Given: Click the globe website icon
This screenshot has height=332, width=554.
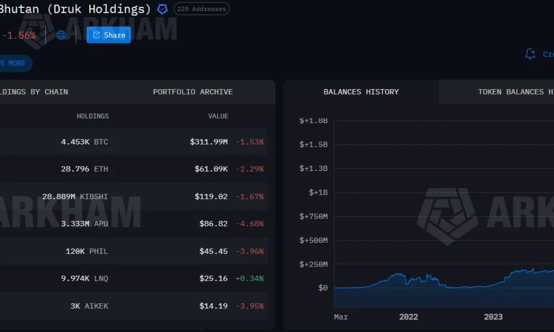Looking at the screenshot, I should coord(61,35).
